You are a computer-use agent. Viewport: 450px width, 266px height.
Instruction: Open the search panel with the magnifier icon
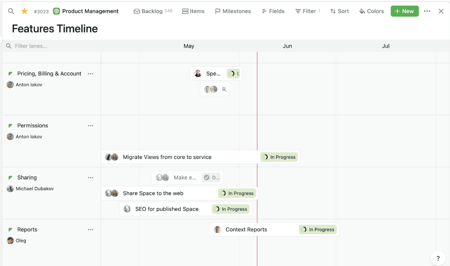pyautogui.click(x=11, y=11)
